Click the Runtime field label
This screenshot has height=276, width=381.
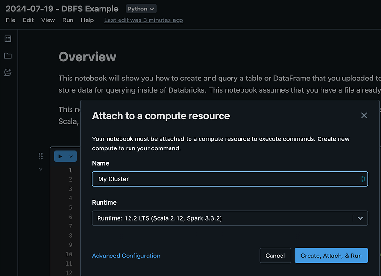pyautogui.click(x=104, y=202)
